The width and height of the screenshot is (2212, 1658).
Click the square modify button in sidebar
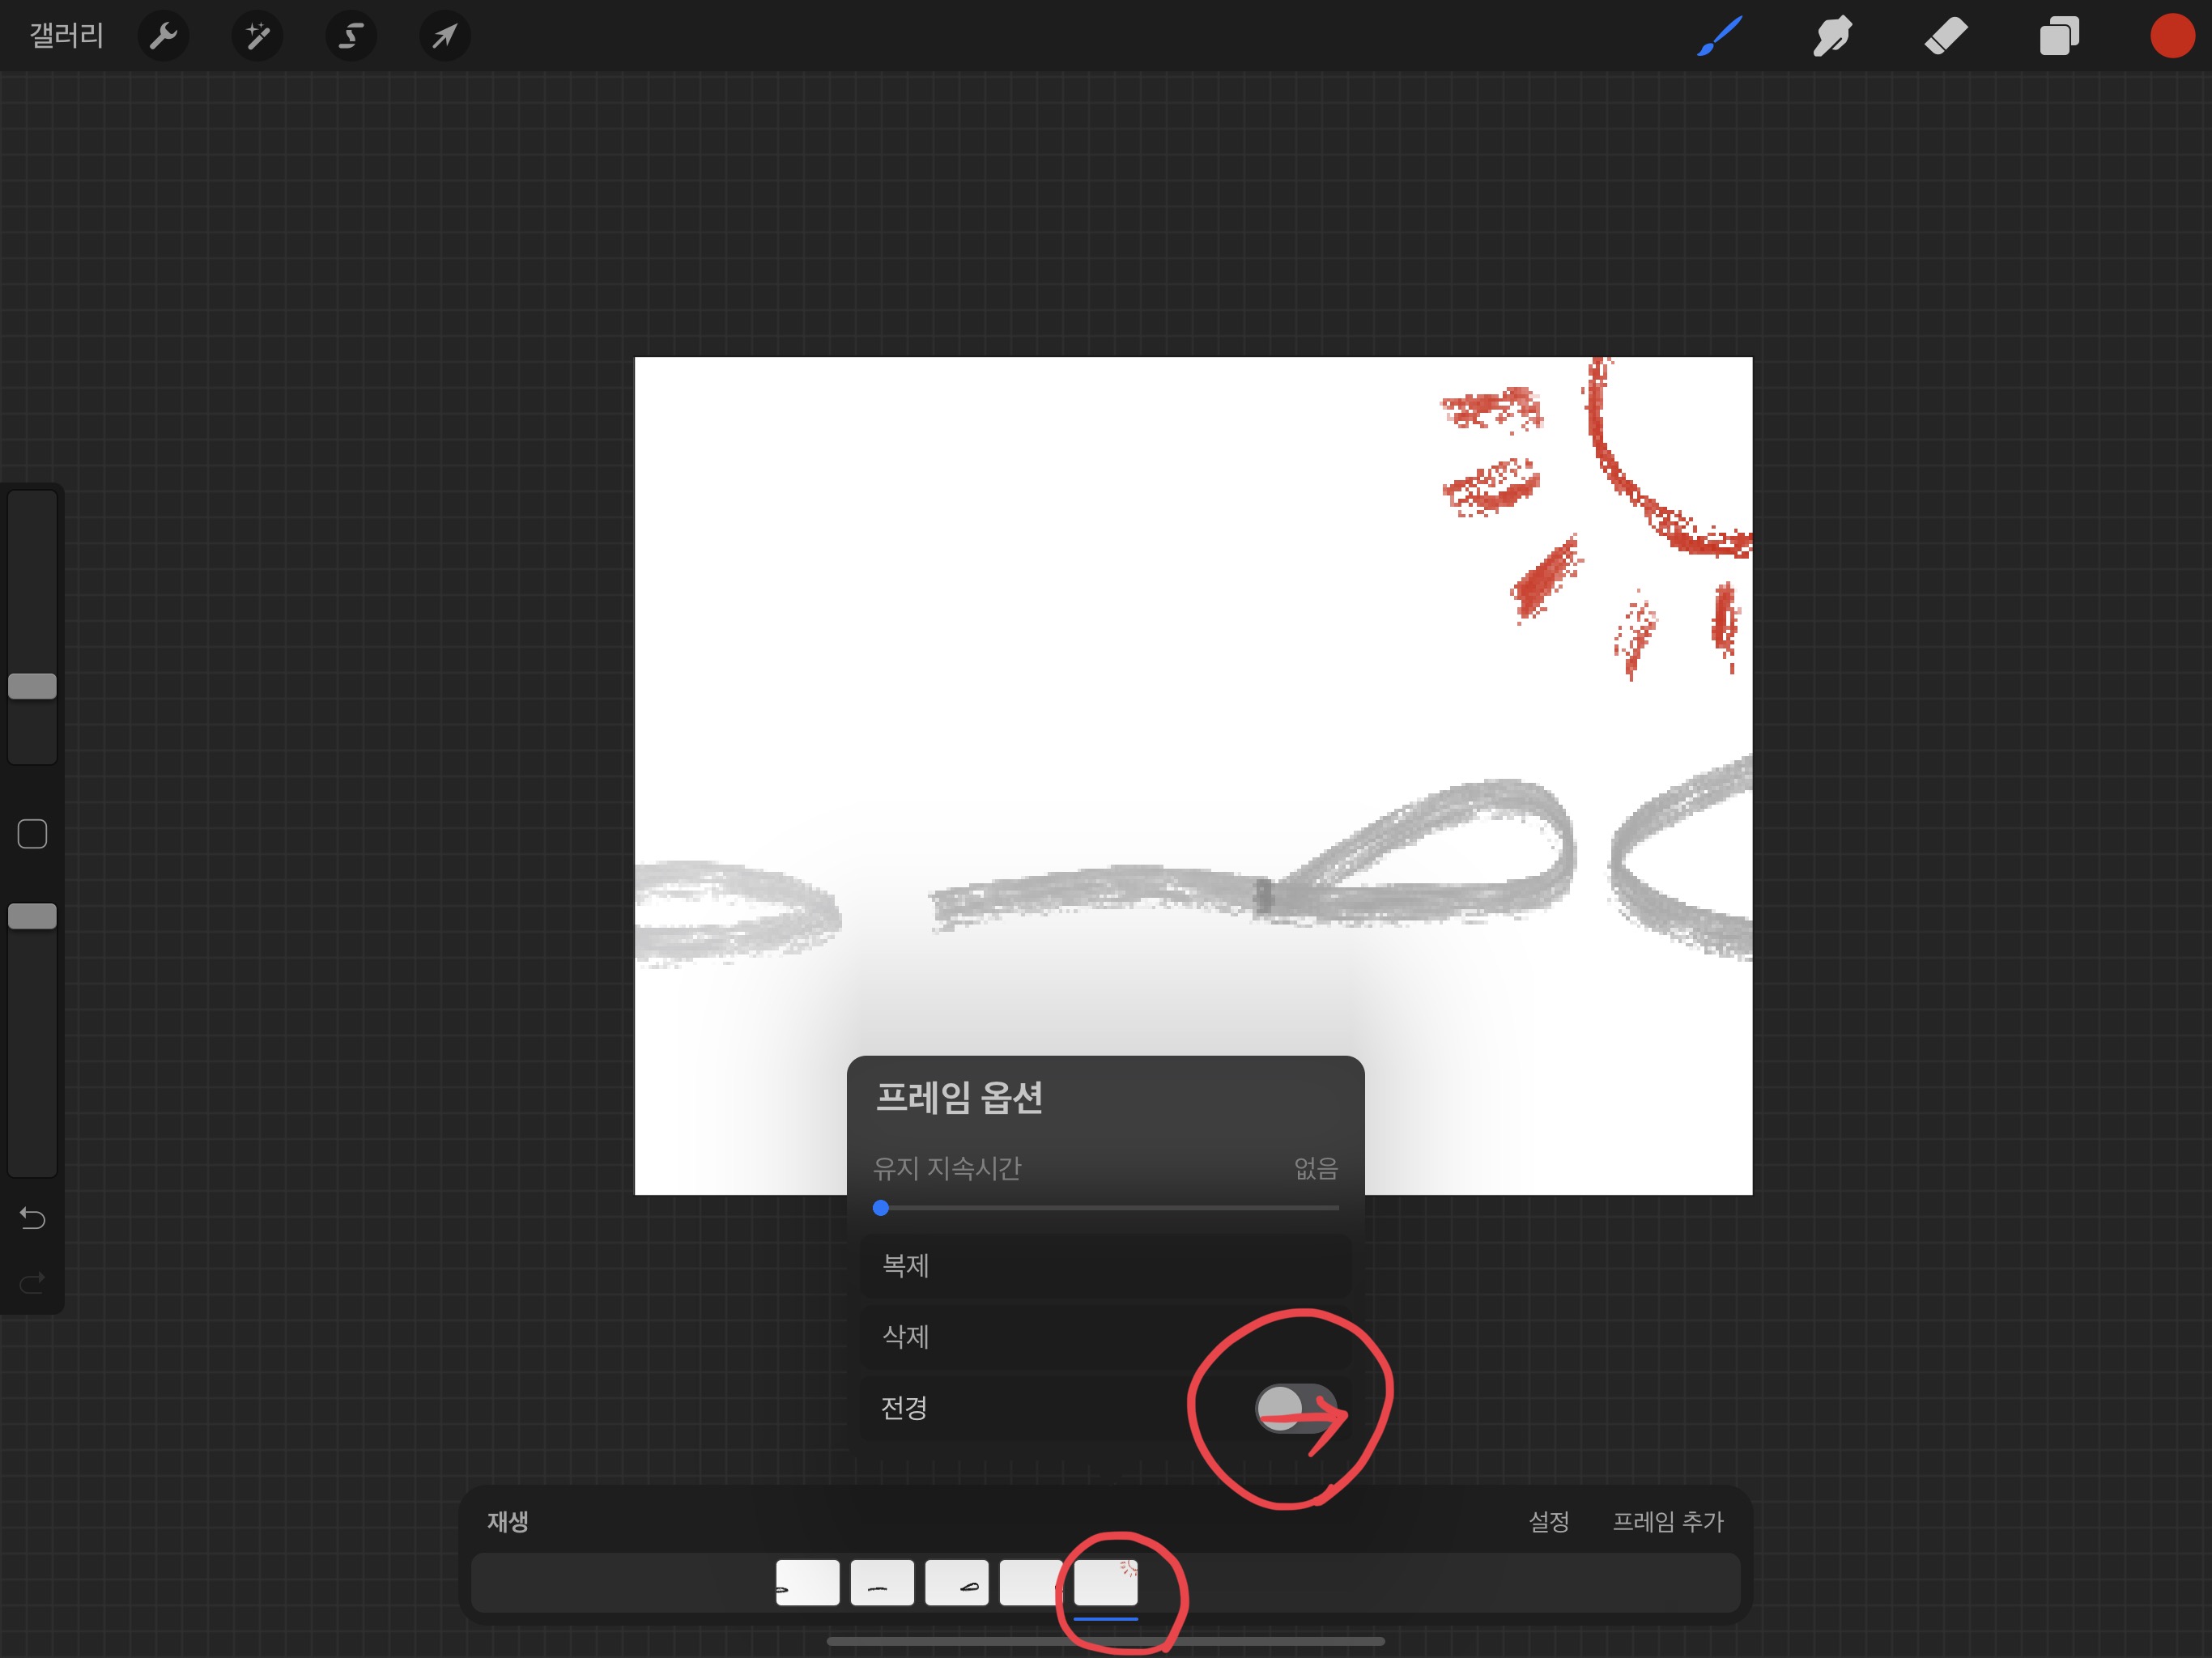(x=32, y=834)
